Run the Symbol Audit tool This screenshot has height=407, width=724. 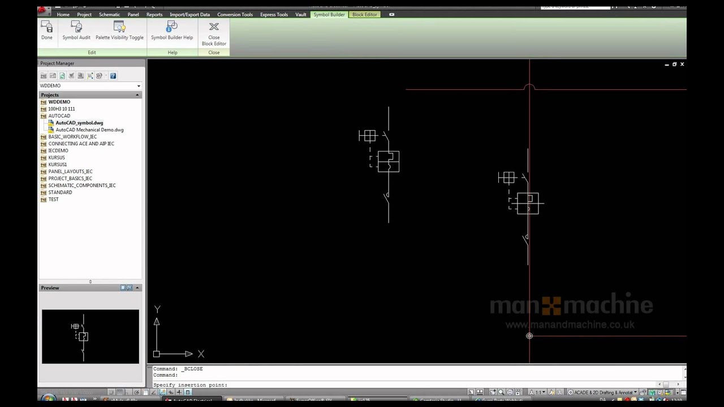(76, 31)
